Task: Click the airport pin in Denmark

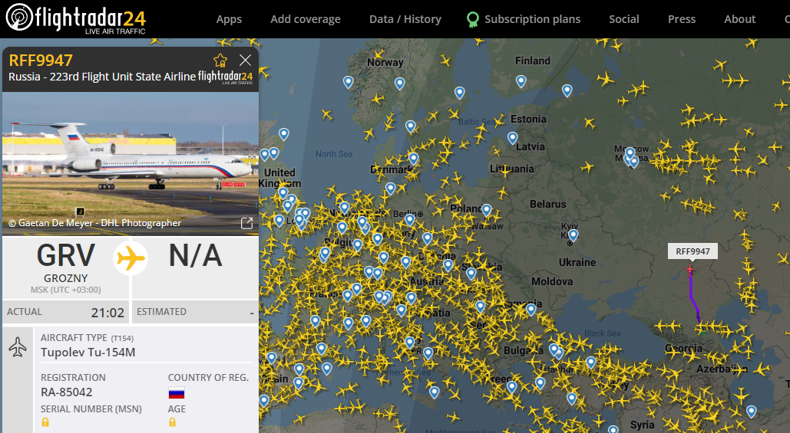Action: coord(414,159)
